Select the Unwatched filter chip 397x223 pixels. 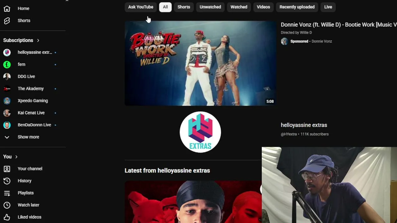210,7
